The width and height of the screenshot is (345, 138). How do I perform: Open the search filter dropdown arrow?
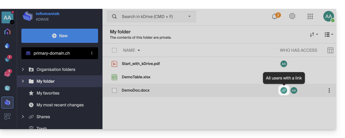190,17
